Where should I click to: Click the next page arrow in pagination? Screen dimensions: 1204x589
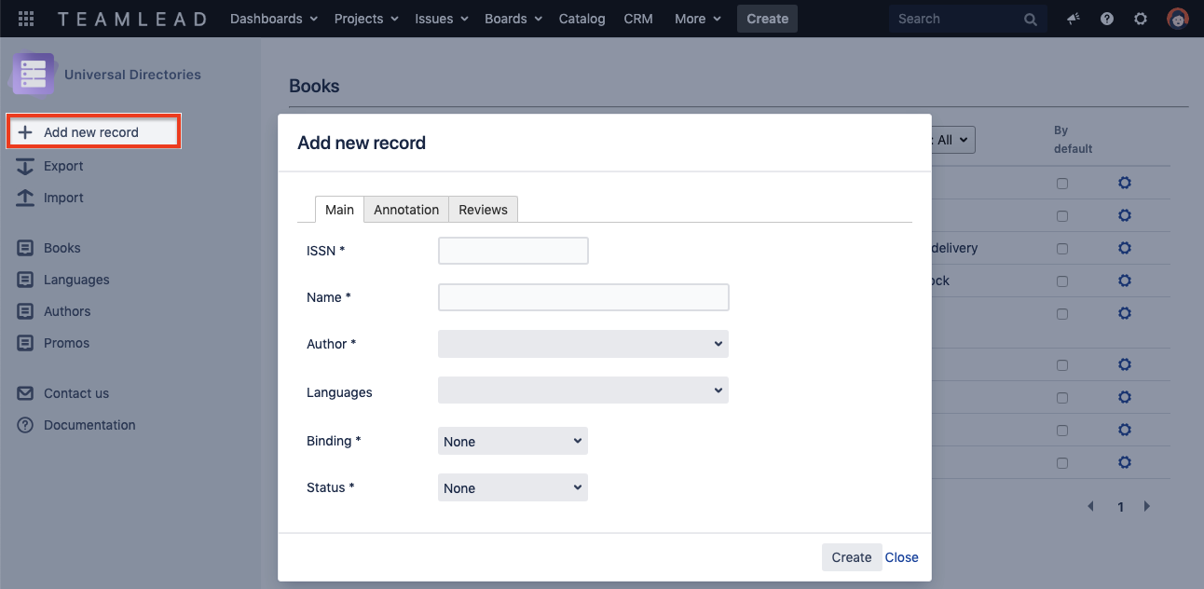click(x=1147, y=507)
